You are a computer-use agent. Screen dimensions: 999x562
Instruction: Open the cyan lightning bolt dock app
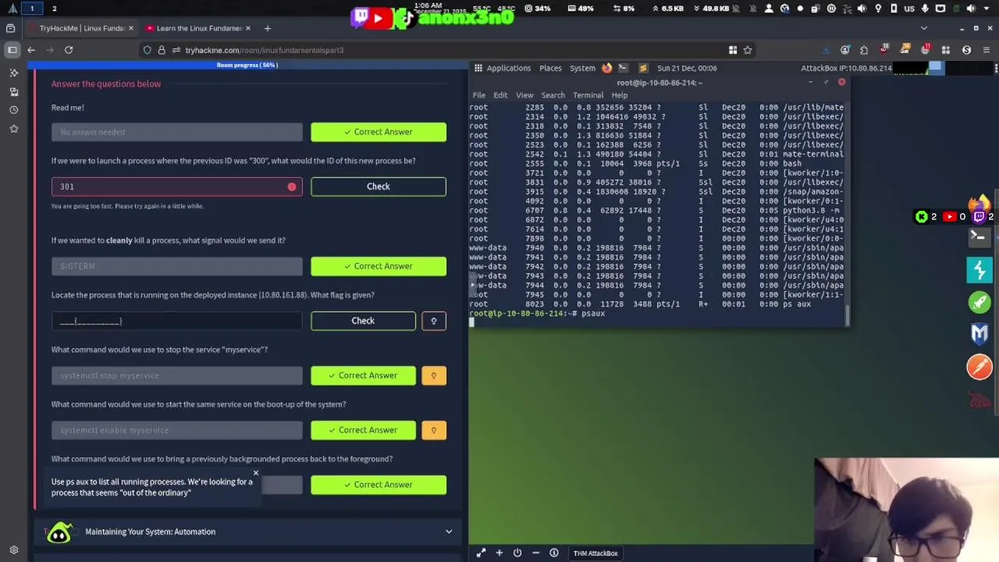(x=979, y=270)
